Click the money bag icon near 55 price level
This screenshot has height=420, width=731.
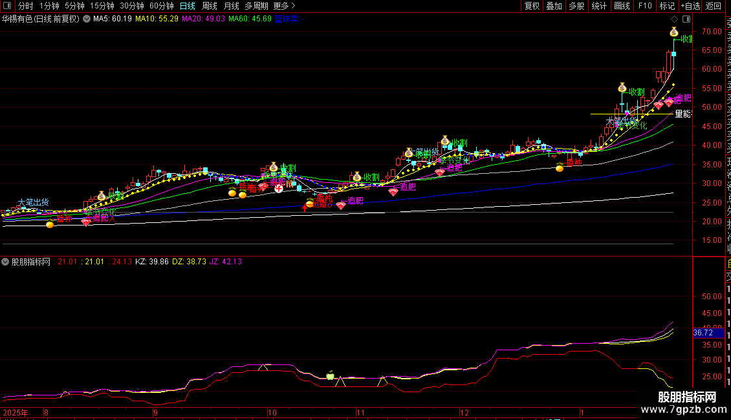tap(622, 87)
